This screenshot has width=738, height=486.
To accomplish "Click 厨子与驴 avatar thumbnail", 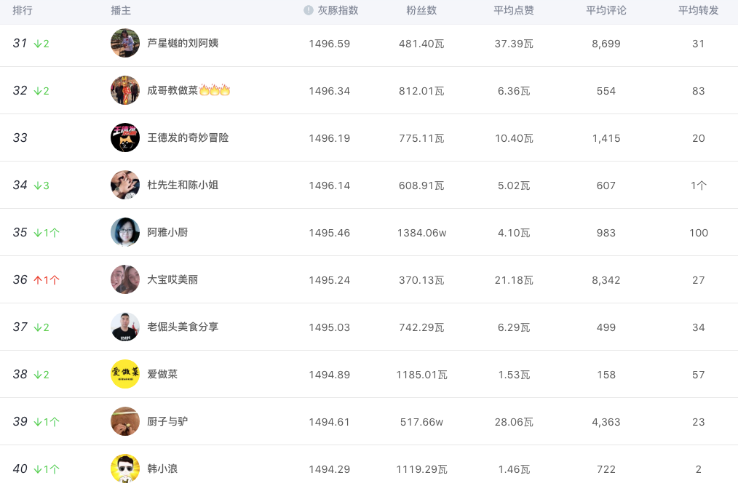I will point(125,421).
